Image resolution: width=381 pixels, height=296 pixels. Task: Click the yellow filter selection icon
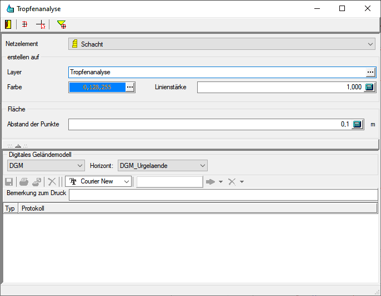tap(61, 24)
